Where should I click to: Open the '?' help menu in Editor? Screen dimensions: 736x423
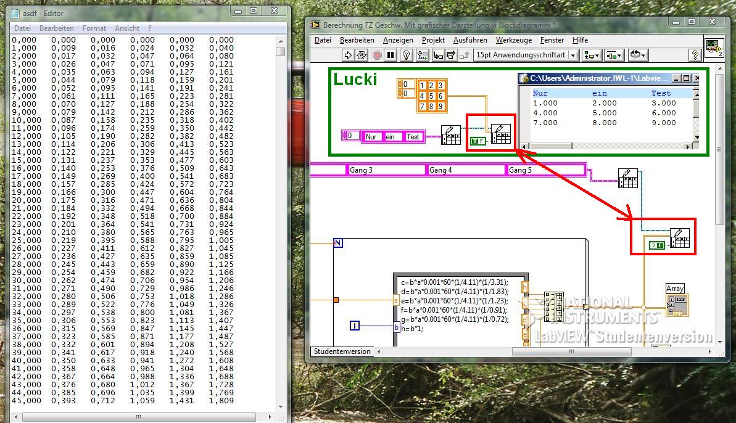click(150, 28)
